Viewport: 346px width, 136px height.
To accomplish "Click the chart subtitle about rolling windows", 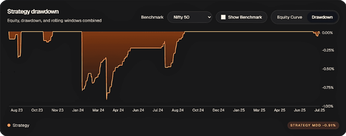I will [x=54, y=21].
